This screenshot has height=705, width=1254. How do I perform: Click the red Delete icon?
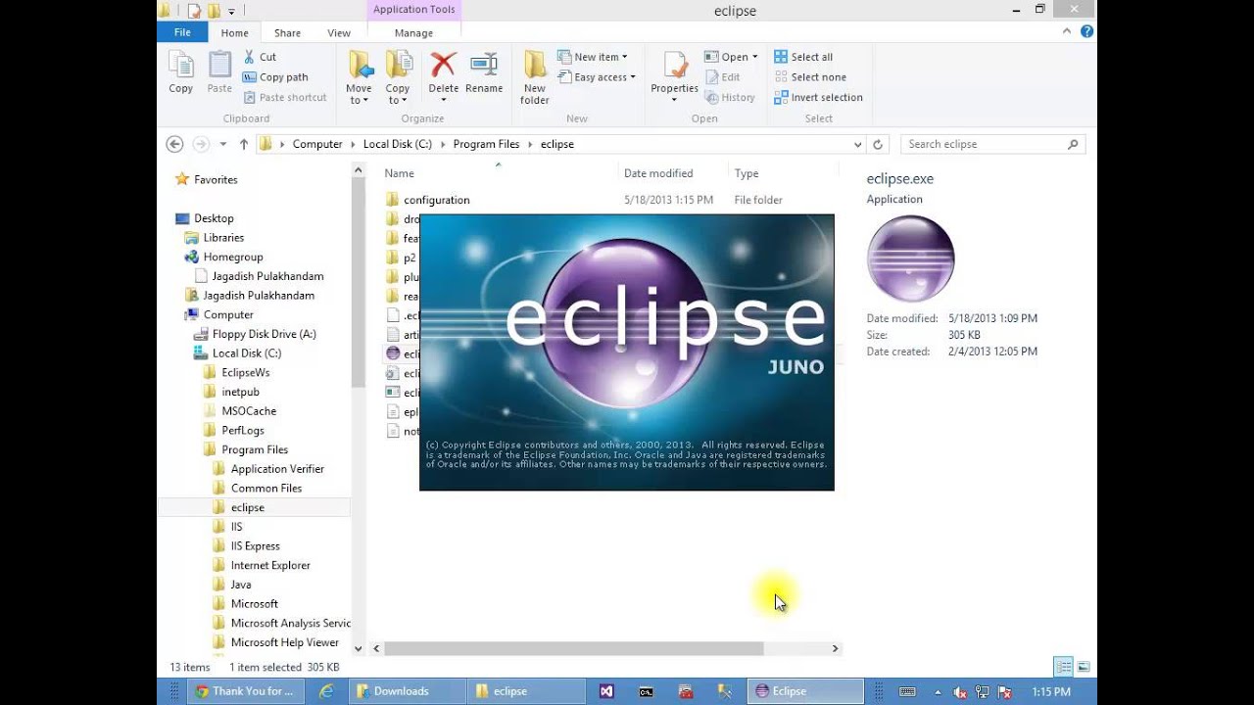443,66
